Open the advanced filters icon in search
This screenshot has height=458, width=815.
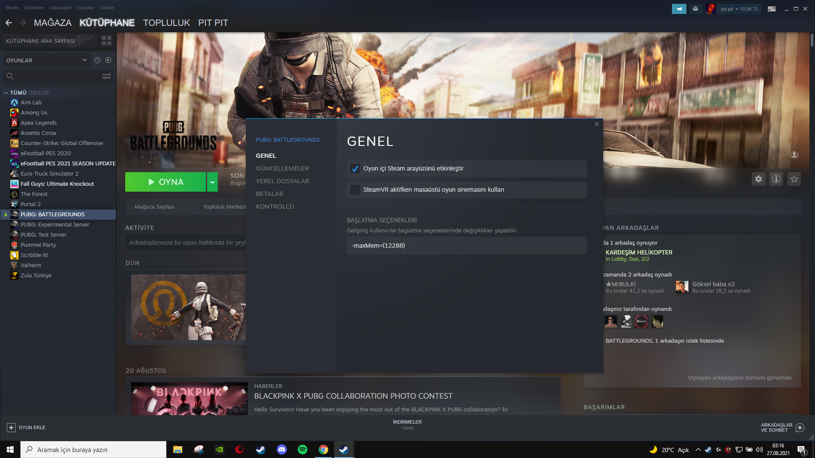(x=107, y=76)
